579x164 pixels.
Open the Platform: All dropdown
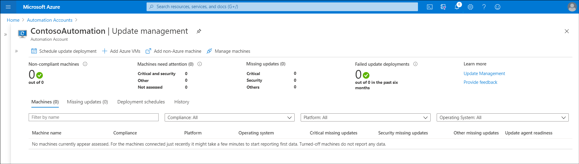pyautogui.click(x=365, y=118)
